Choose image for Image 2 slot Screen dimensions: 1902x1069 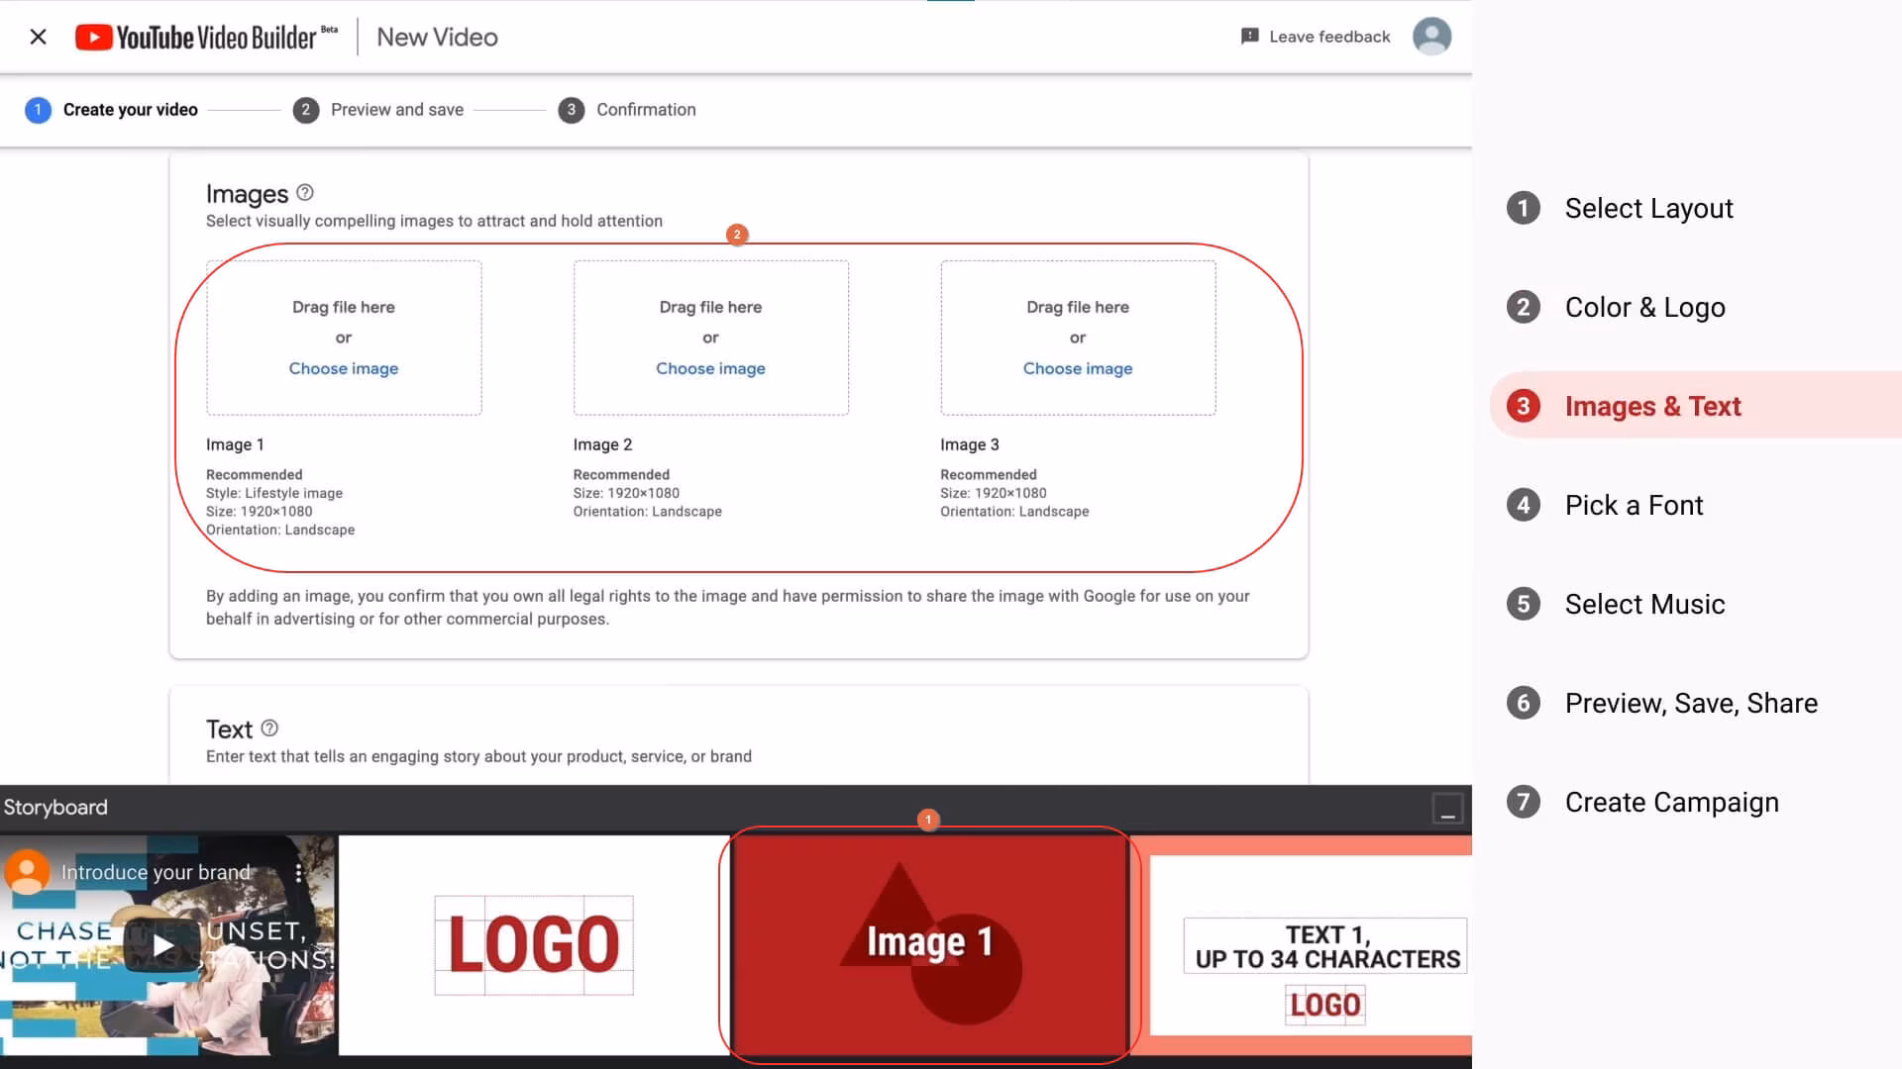pyautogui.click(x=710, y=368)
